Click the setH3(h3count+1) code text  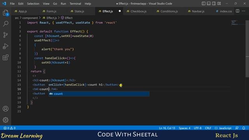pyautogui.click(x=56, y=63)
